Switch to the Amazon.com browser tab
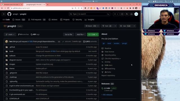The height and width of the screenshot is (101, 180). (x=12, y=4)
